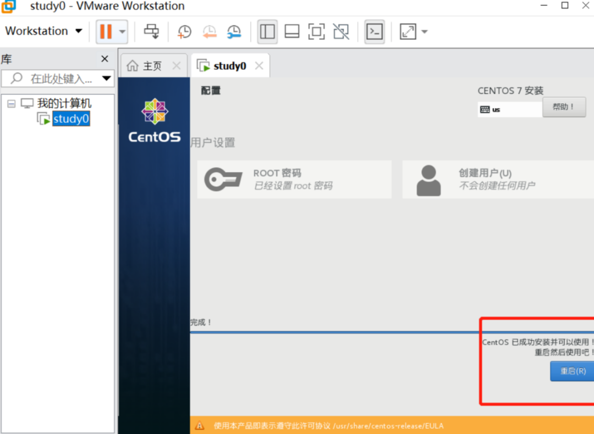Image resolution: width=594 pixels, height=434 pixels.
Task: Close the library panel
Action: [x=105, y=59]
